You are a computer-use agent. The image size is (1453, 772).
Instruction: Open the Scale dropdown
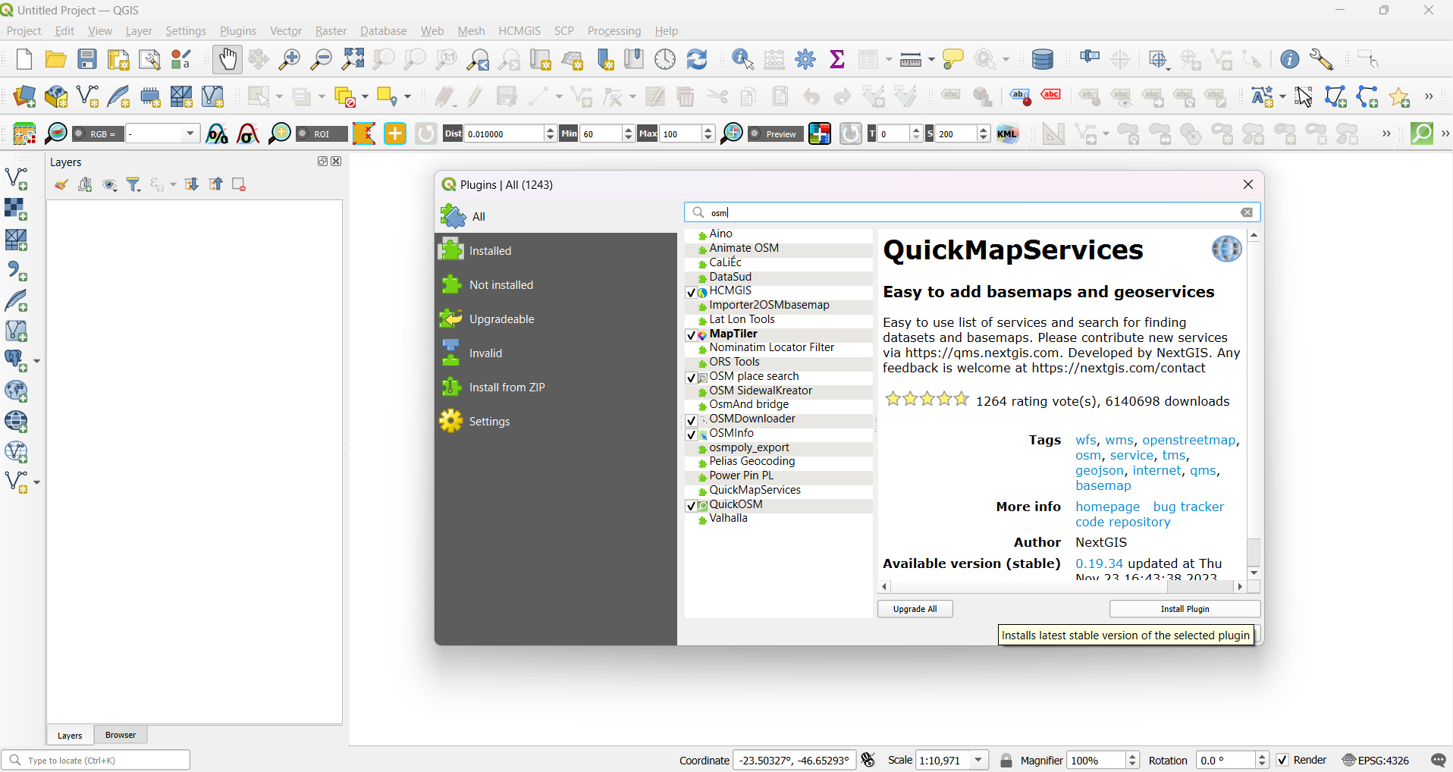(979, 760)
